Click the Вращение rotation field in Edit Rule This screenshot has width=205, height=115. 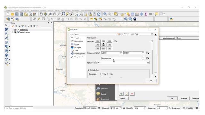tap(121, 63)
